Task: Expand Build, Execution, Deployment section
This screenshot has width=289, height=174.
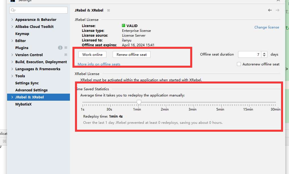Action: point(12,62)
